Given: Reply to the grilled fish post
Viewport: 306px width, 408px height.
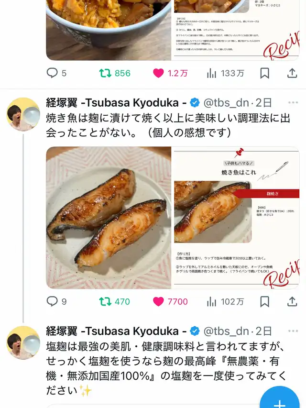Looking at the screenshot, I should (x=56, y=302).
